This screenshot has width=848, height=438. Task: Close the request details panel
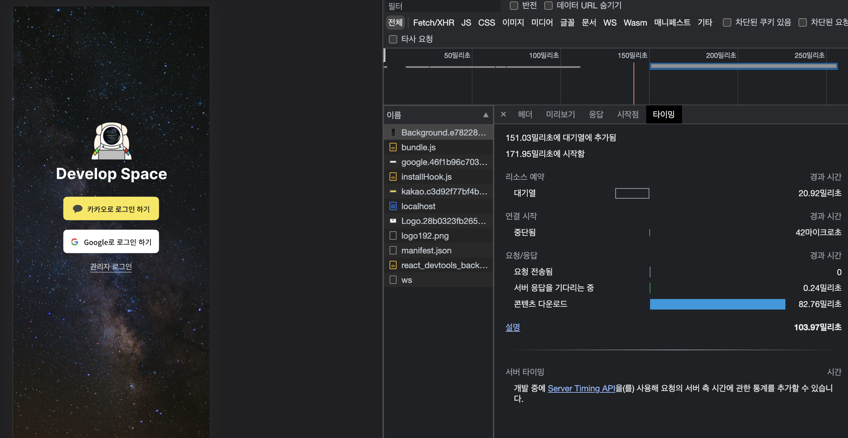503,114
